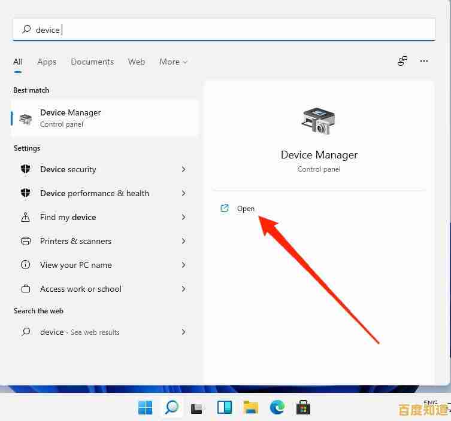451x421 pixels.
Task: Open Device performance & health setting
Action: tap(105, 193)
